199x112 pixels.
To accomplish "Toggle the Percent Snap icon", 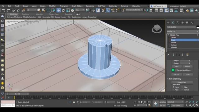I will 113,10.
